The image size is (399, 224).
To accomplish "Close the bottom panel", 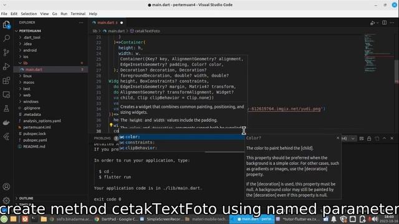I will pyautogui.click(x=392, y=138).
